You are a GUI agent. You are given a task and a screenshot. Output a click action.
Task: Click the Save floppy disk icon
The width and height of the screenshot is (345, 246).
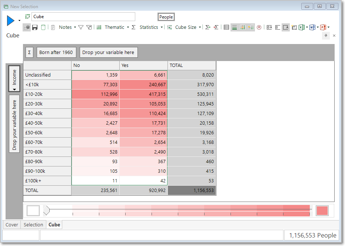pos(35,27)
